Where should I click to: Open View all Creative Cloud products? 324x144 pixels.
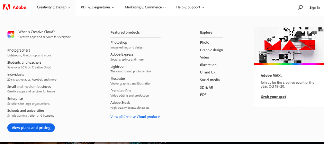135,117
